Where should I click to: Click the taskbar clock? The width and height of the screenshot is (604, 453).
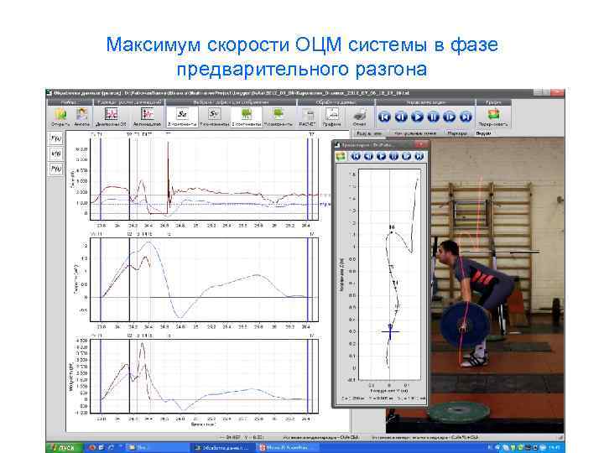(555, 448)
